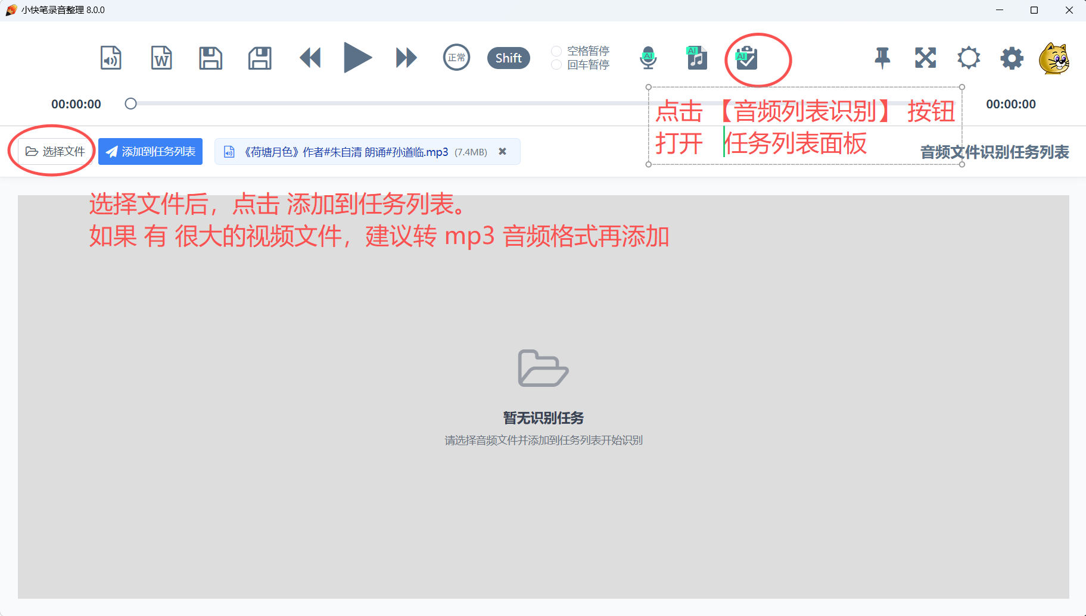1086x616 pixels.
Task: Toggle the Shift key mode button
Action: pos(508,58)
